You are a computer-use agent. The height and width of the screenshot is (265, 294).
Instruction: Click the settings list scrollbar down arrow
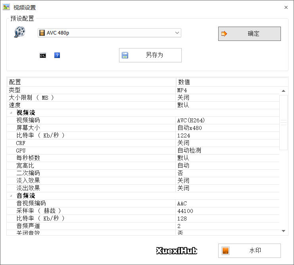[x=283, y=231]
